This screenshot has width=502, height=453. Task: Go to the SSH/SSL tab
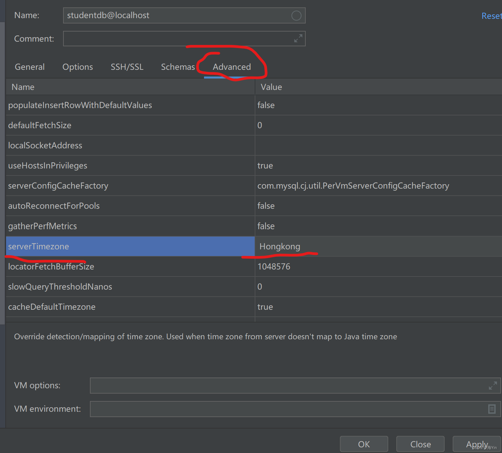[x=127, y=67]
